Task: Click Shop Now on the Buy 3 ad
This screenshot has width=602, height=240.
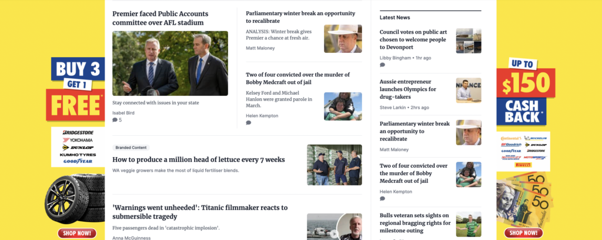Action: click(x=77, y=233)
